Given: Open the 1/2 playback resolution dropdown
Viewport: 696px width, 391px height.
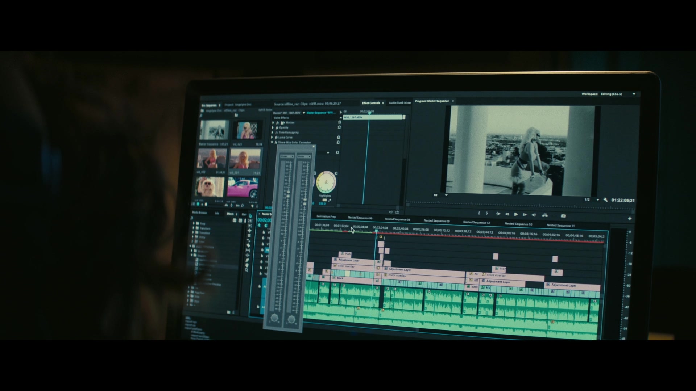Looking at the screenshot, I should click(598, 200).
